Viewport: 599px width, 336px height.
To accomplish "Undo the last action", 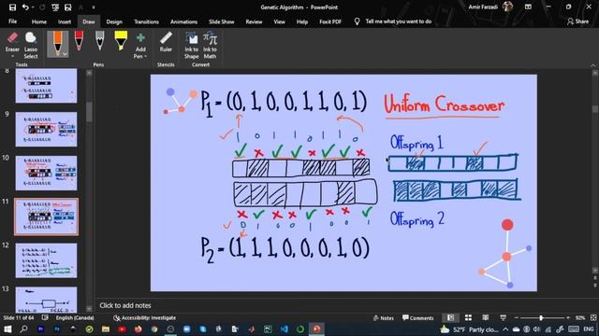I will 25,7.
